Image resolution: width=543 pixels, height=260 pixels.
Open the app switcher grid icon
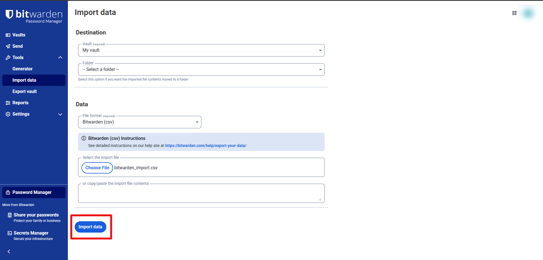point(514,13)
